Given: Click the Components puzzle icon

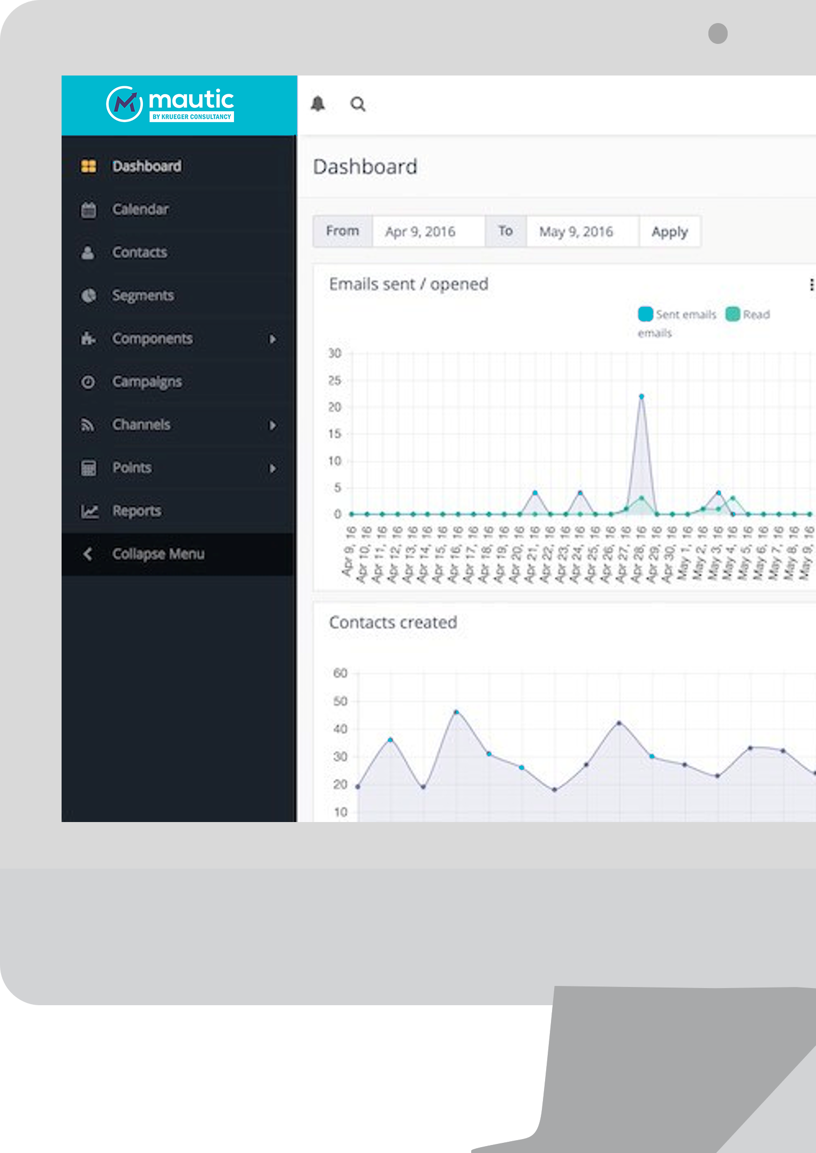Looking at the screenshot, I should click(x=88, y=338).
